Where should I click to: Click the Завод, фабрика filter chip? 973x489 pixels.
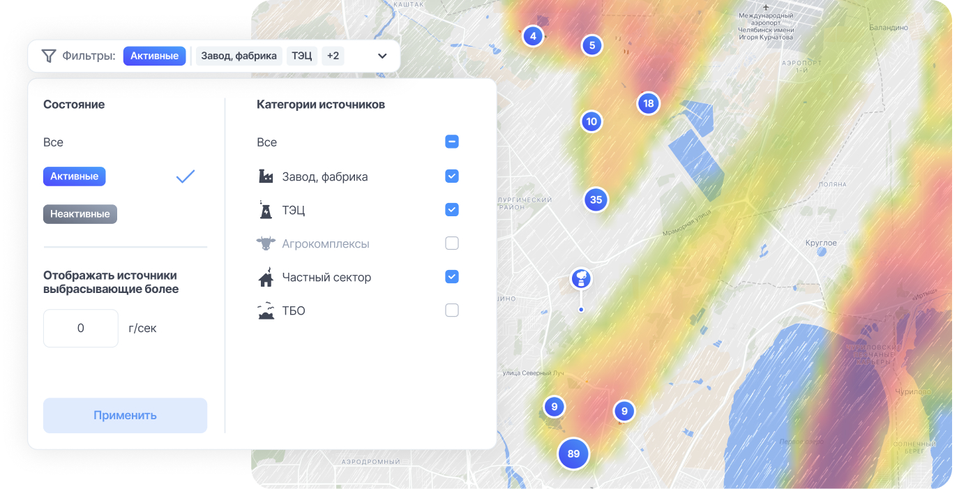[239, 56]
